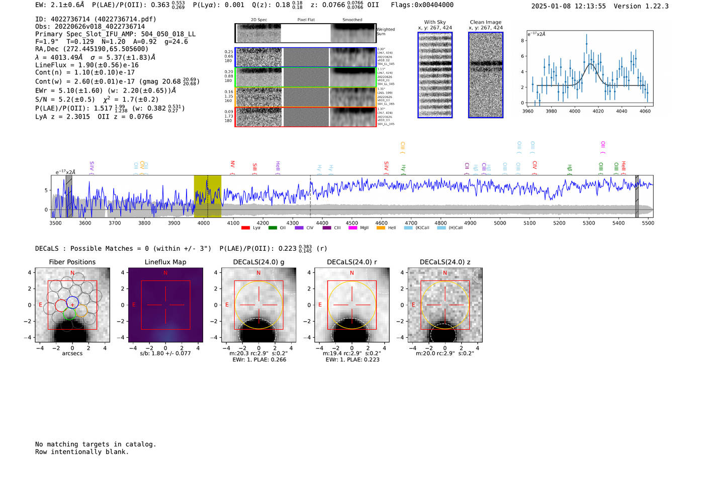Click the red NV line marker above spectrum
This screenshot has height=479, width=704.
232,165
